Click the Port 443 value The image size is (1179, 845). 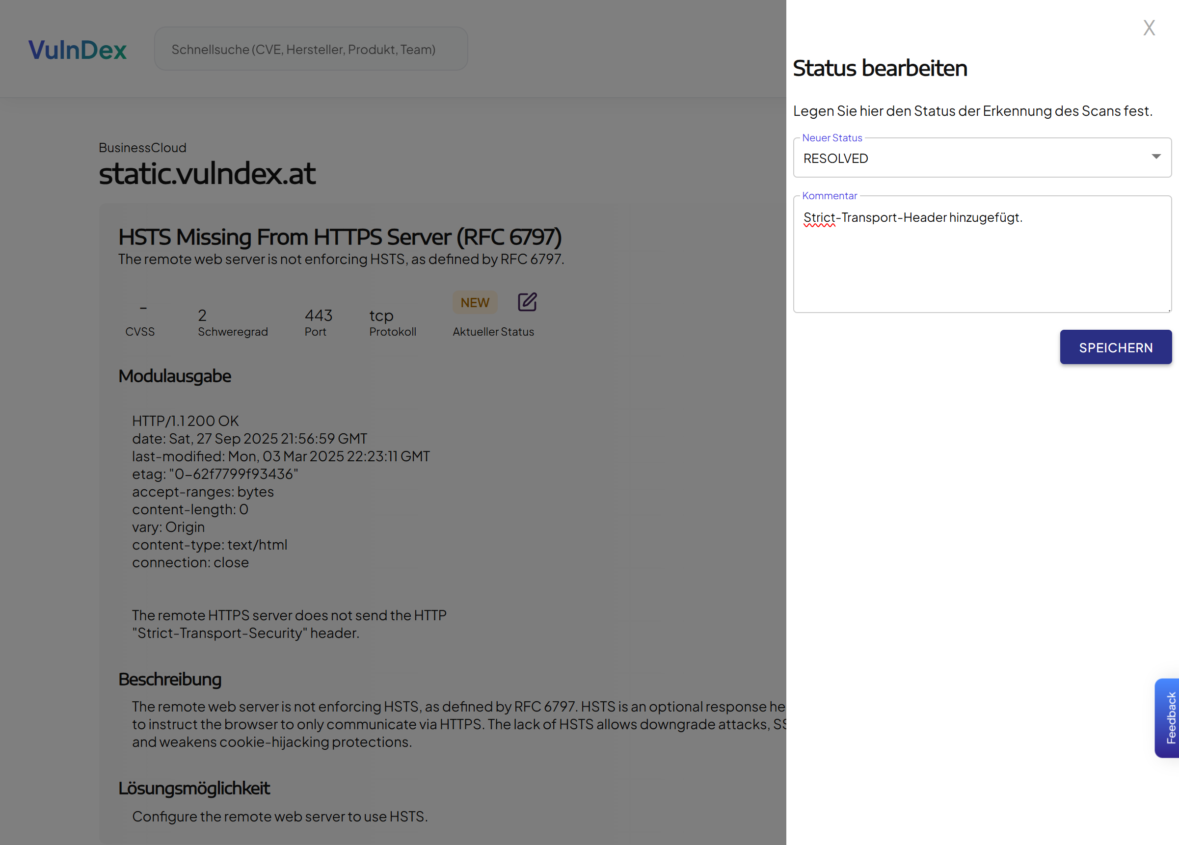(318, 316)
